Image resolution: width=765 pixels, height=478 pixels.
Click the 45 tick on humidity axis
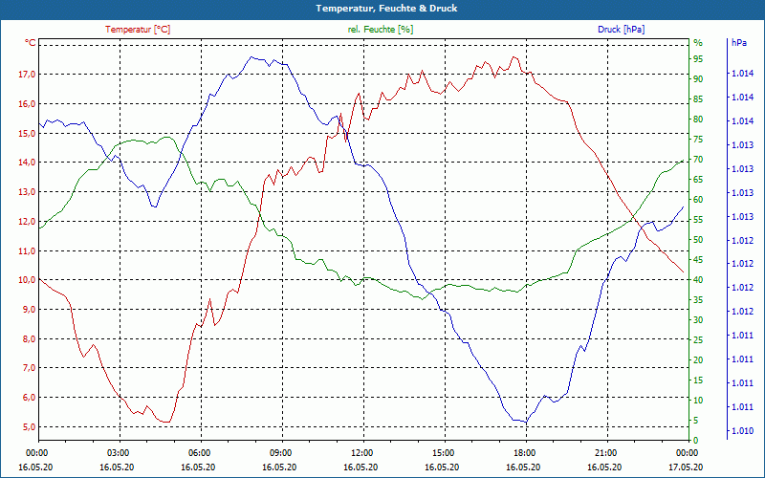click(698, 260)
